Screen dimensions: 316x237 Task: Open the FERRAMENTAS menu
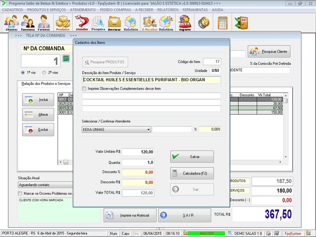click(195, 9)
